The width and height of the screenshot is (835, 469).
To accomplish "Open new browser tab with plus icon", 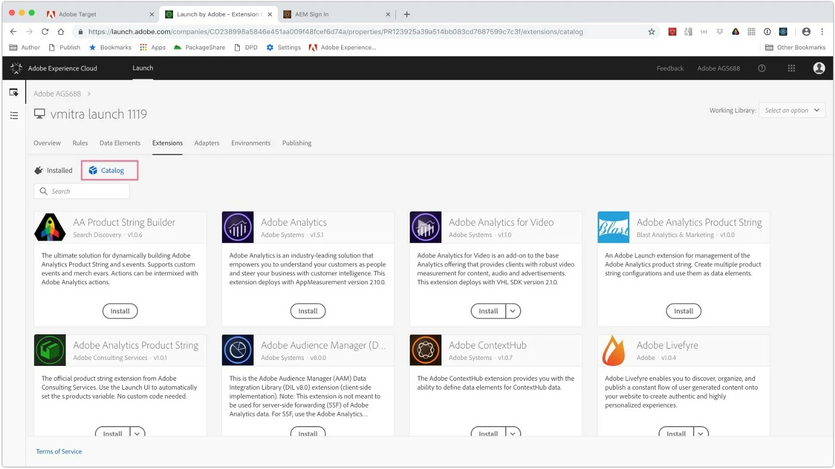I will [407, 14].
